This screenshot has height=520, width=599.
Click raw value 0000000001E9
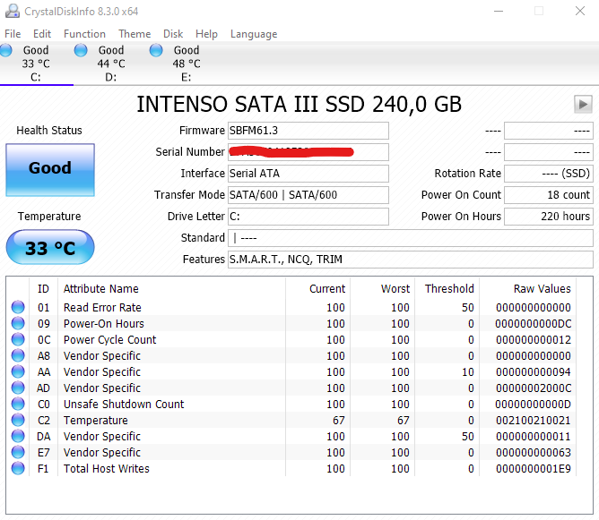pyautogui.click(x=534, y=468)
